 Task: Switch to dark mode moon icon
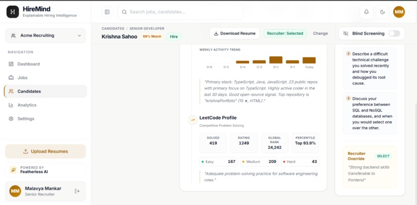coord(382,12)
